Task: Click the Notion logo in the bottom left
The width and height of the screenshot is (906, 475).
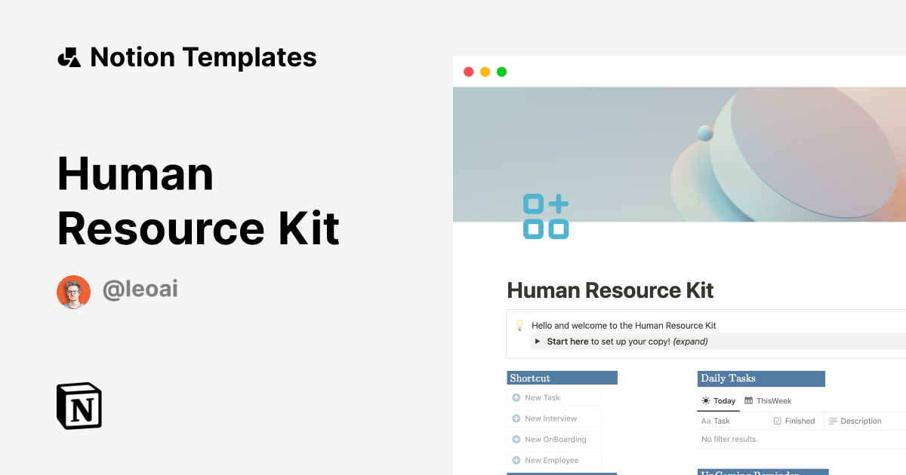Action: (x=79, y=406)
